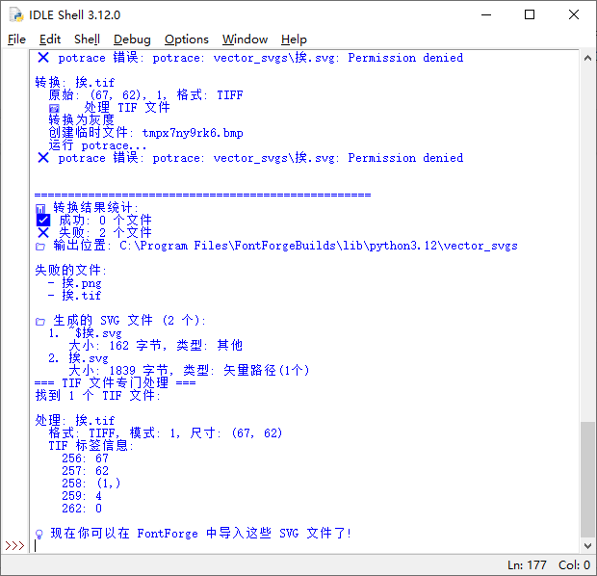
Task: Open the Window menu
Action: pyautogui.click(x=245, y=39)
